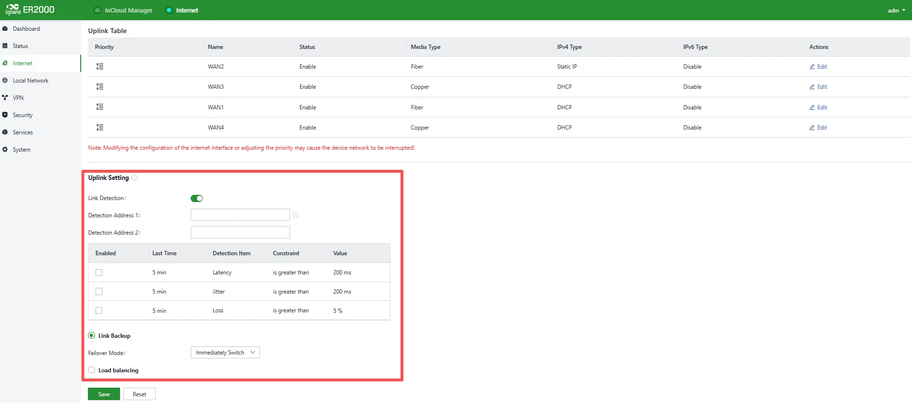Open the adm user menu
The height and width of the screenshot is (403, 912).
(x=896, y=11)
